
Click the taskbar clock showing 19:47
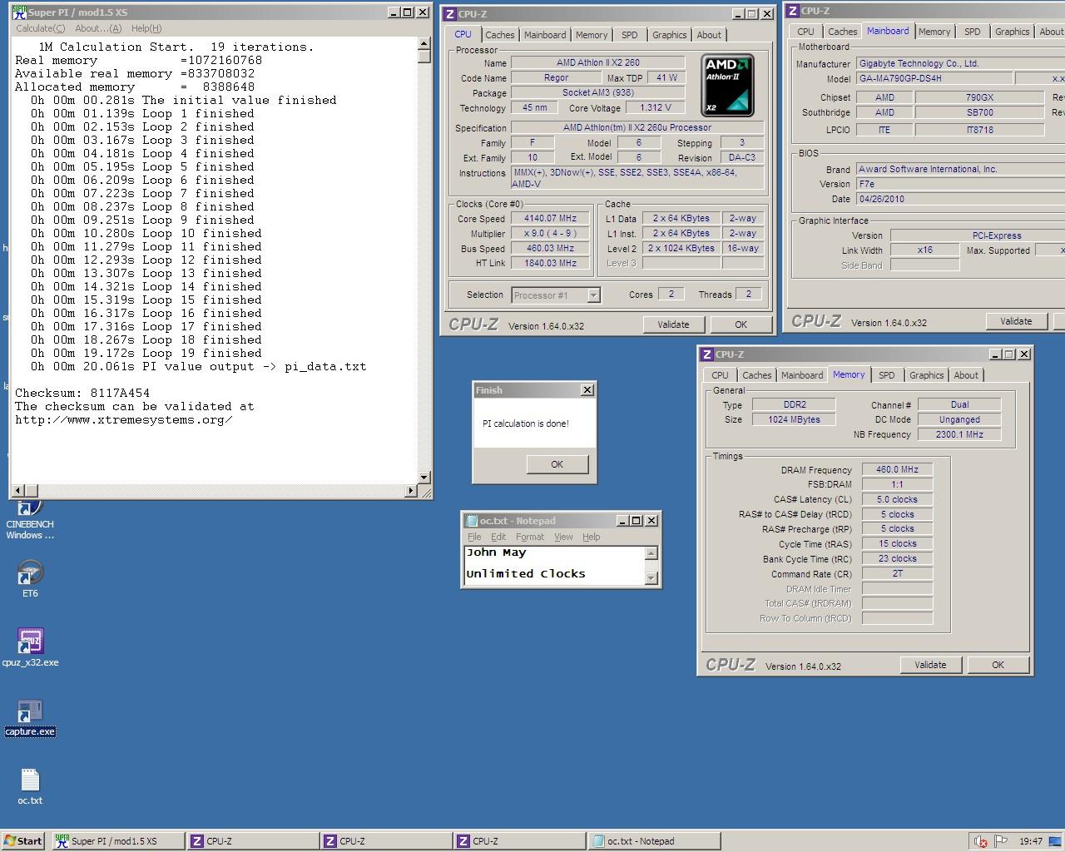(1031, 841)
